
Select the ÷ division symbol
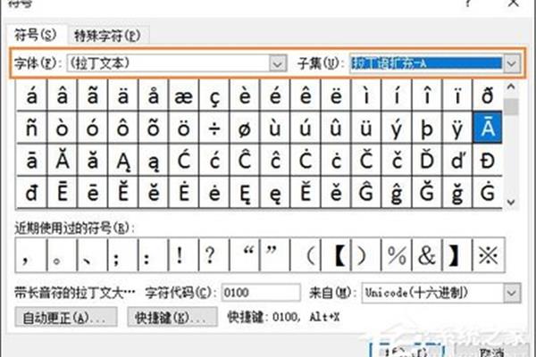click(x=214, y=129)
